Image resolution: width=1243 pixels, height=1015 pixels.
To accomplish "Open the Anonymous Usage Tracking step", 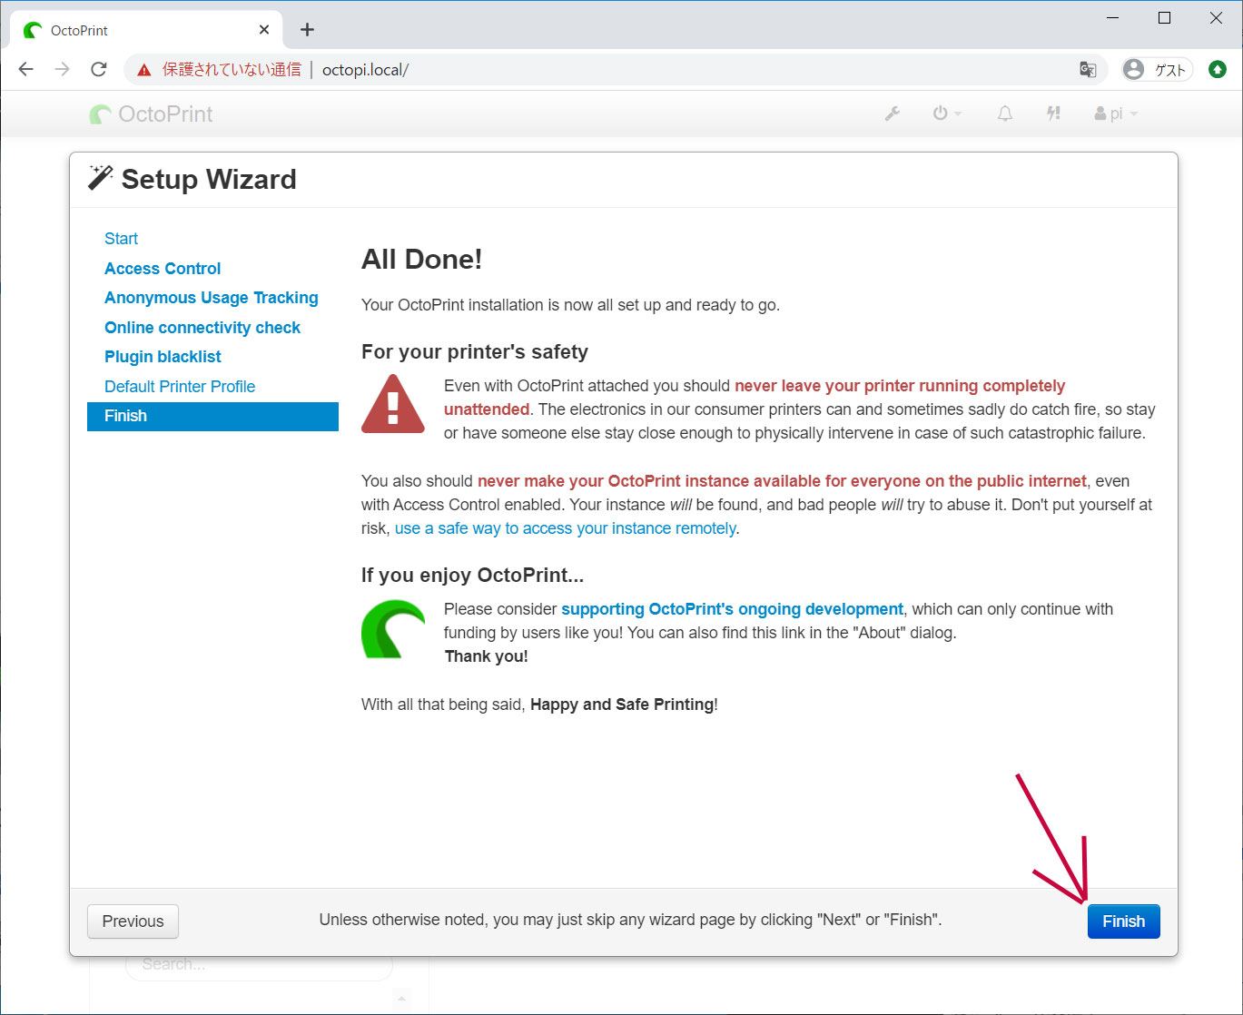I will pyautogui.click(x=212, y=298).
